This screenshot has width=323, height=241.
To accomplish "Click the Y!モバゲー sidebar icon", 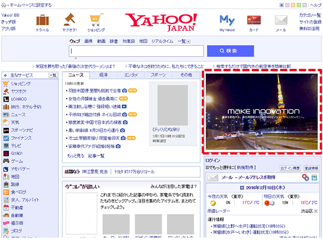I will point(6,169).
